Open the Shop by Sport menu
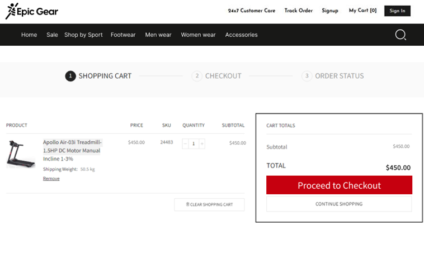Image resolution: width=424 pixels, height=264 pixels. point(83,35)
